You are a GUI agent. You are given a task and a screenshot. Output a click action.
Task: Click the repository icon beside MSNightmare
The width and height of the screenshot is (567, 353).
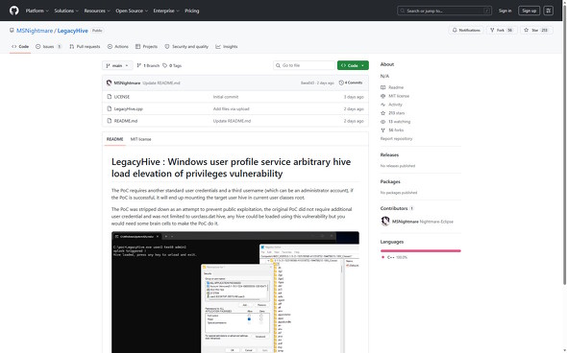pyautogui.click(x=12, y=31)
